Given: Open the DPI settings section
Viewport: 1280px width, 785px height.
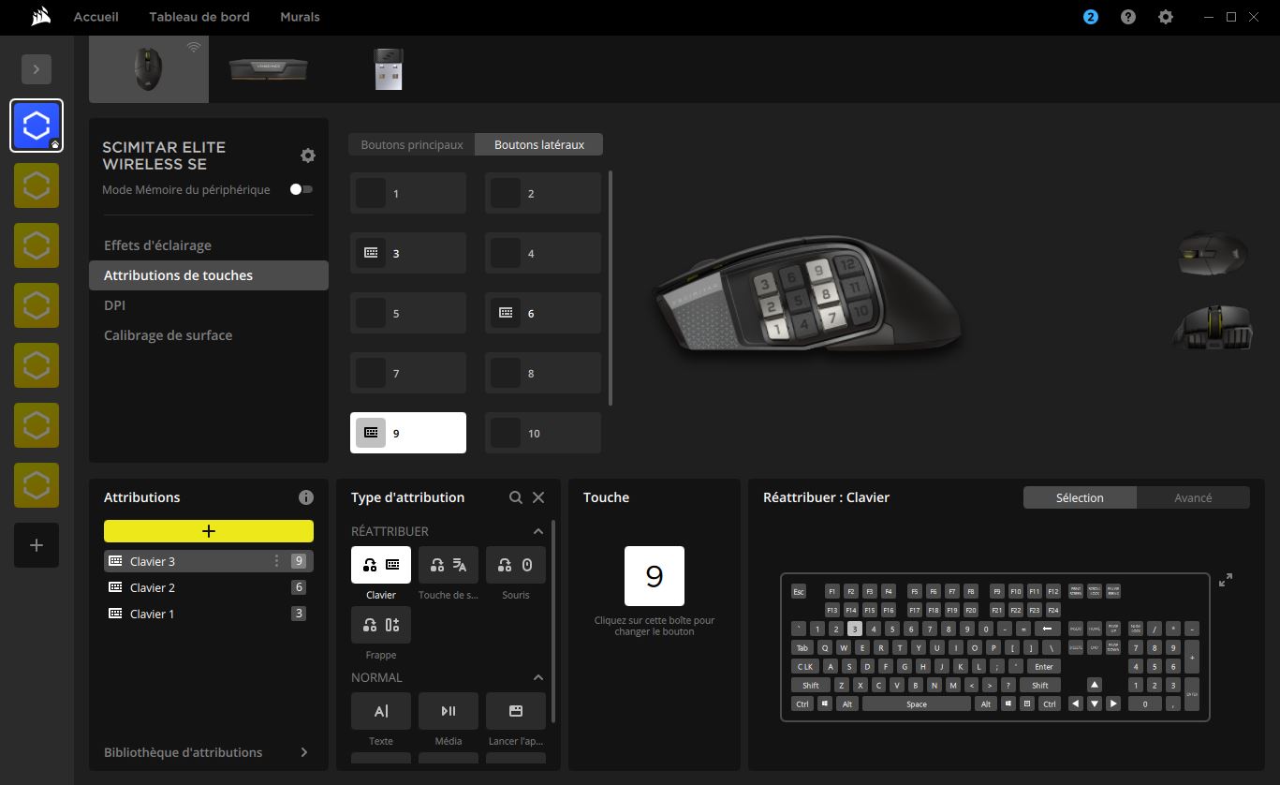Looking at the screenshot, I should click(113, 304).
